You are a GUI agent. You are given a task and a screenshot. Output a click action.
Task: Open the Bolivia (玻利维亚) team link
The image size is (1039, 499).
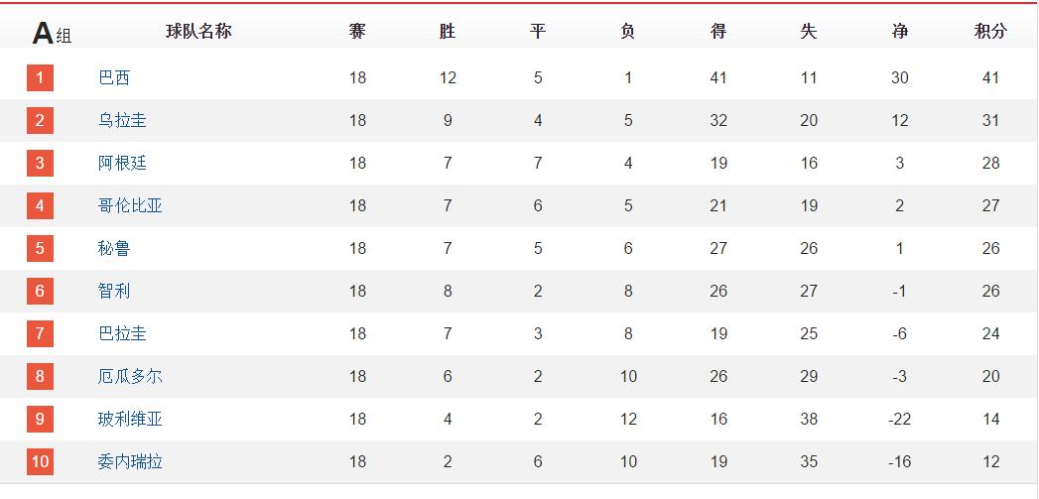coord(130,419)
